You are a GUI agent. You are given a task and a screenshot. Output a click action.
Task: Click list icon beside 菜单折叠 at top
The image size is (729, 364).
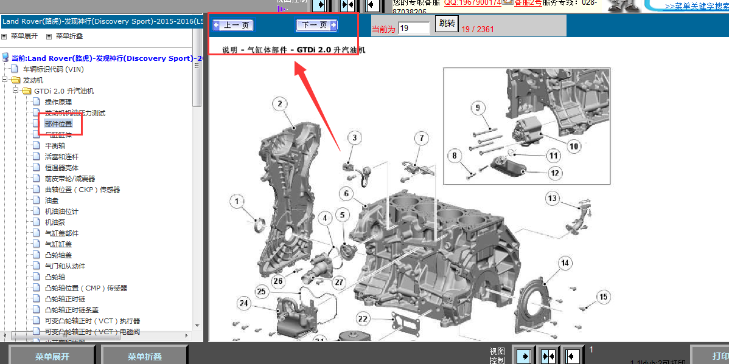(49, 36)
